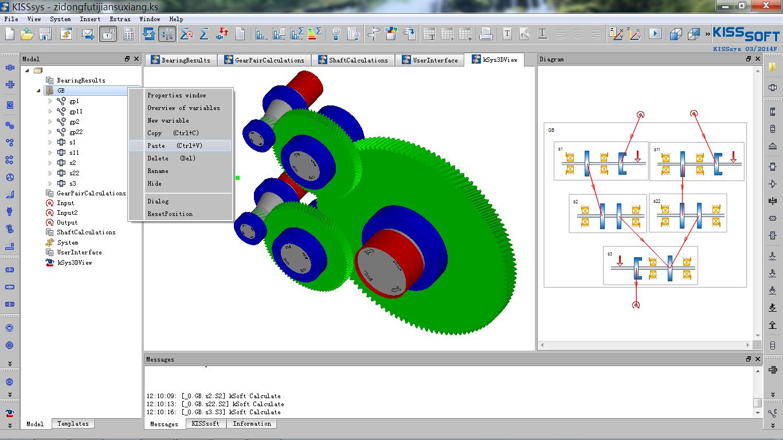Image resolution: width=783 pixels, height=440 pixels.
Task: Close the Messages panel
Action: [x=758, y=359]
